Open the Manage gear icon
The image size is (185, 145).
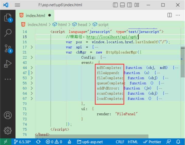8,131
